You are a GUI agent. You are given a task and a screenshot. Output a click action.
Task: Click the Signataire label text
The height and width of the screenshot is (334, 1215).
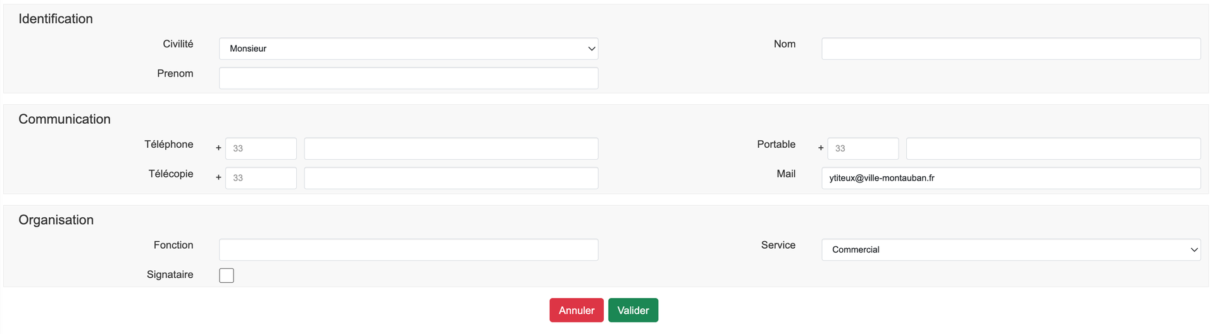point(170,275)
